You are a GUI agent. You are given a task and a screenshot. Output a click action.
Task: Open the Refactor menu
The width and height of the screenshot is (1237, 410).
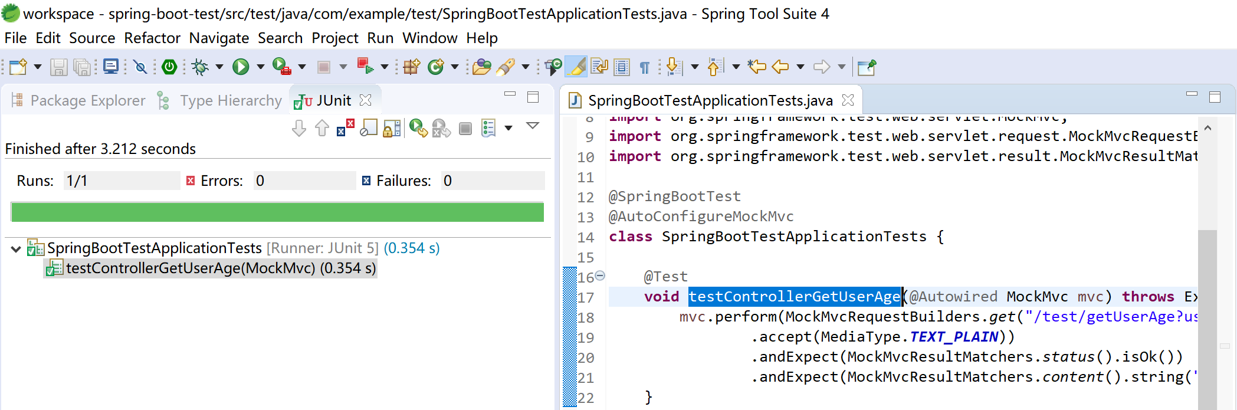point(152,38)
